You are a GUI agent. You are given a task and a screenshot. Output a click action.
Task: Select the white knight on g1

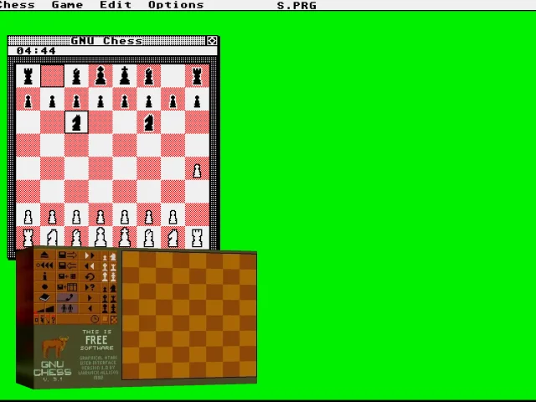click(x=173, y=237)
